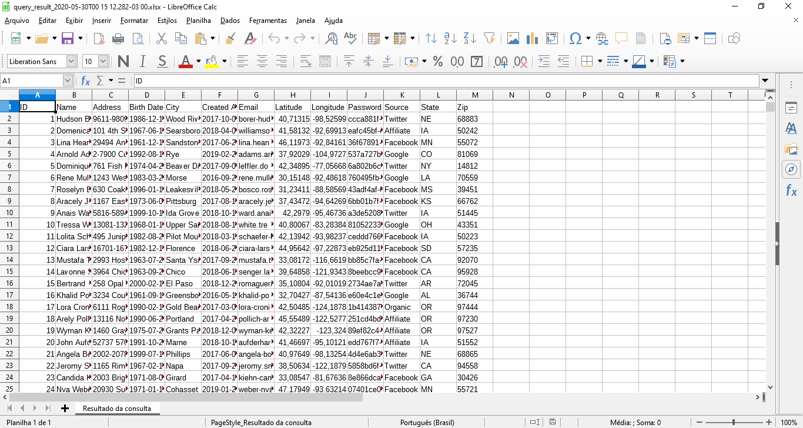The width and height of the screenshot is (803, 428).
Task: Expand the borders dropdown arrow
Action: [600, 61]
